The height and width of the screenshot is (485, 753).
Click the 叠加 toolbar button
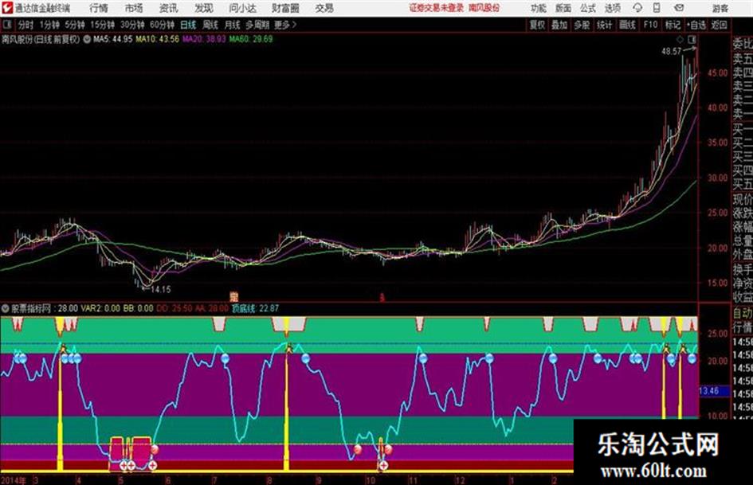tap(559, 25)
